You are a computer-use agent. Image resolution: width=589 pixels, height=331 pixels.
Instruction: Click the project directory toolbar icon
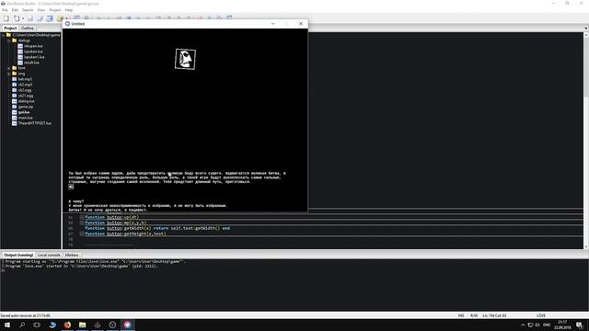pos(50,18)
